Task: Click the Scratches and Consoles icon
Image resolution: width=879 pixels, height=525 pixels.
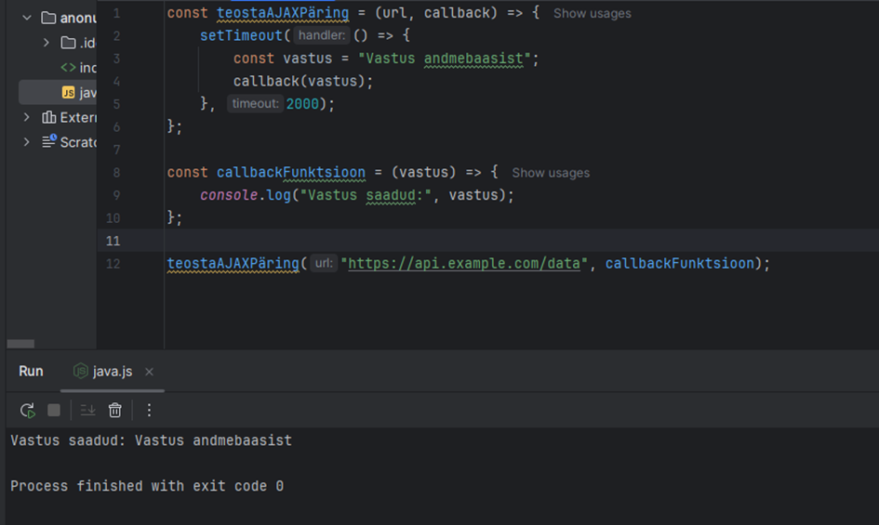Action: click(49, 142)
